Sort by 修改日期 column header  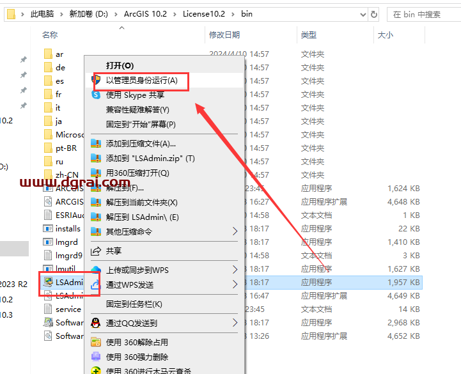224,35
